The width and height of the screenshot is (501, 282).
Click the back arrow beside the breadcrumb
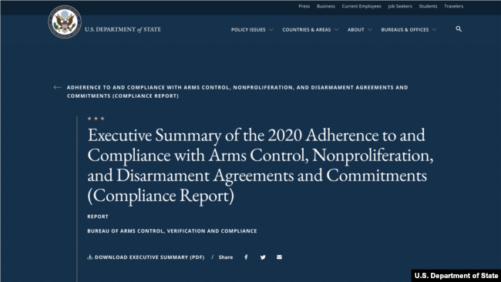coord(58,87)
